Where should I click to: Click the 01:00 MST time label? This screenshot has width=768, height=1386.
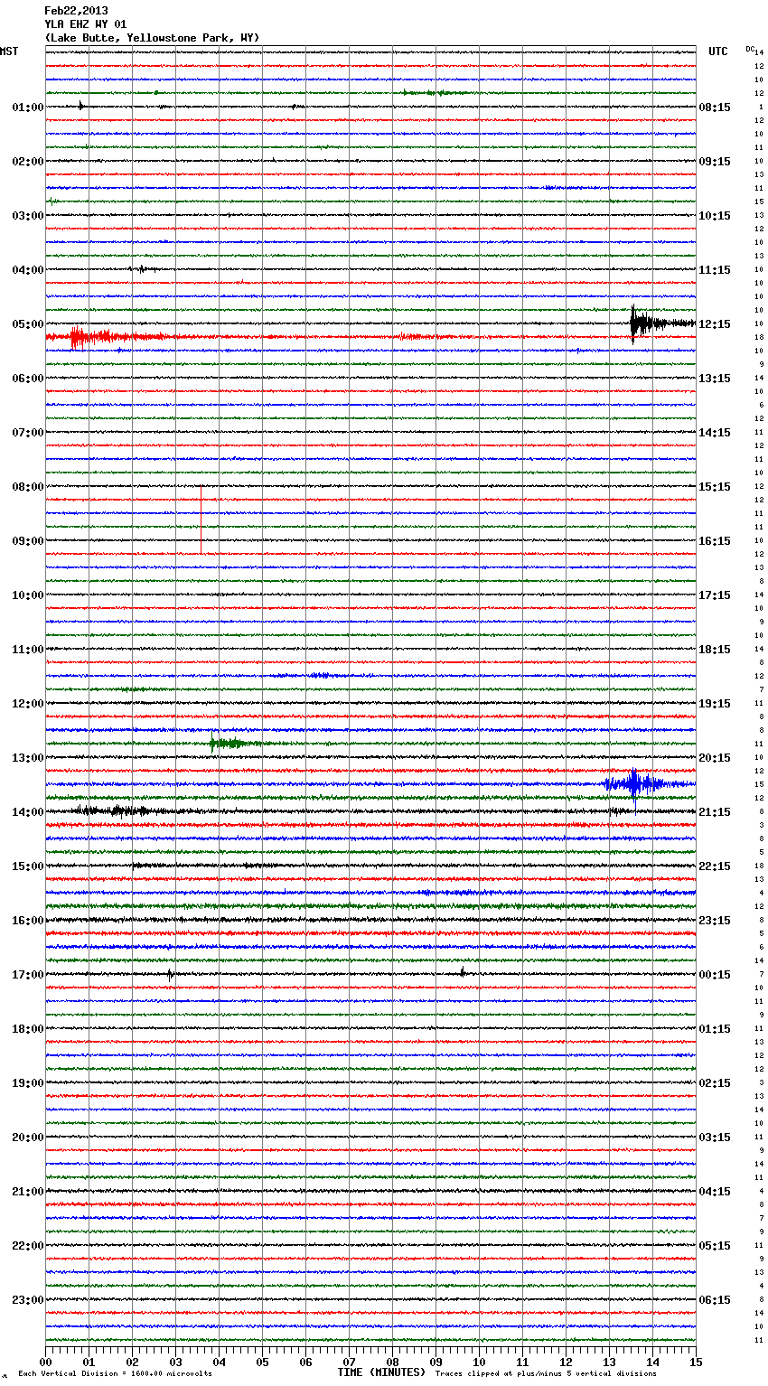(x=28, y=108)
